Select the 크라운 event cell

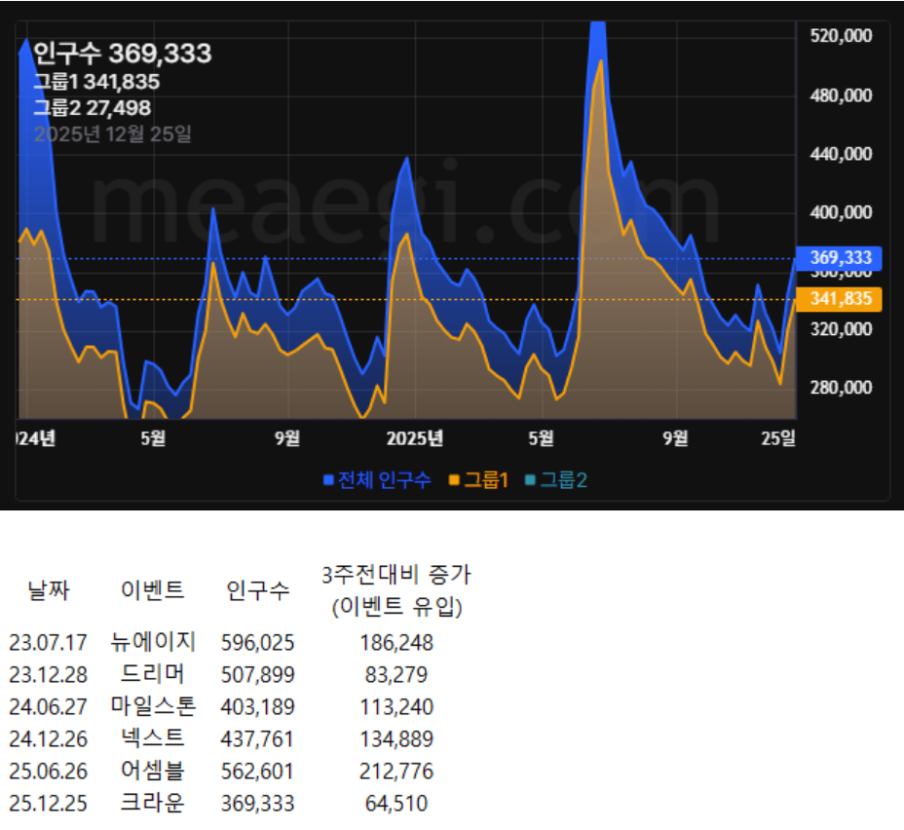(153, 803)
